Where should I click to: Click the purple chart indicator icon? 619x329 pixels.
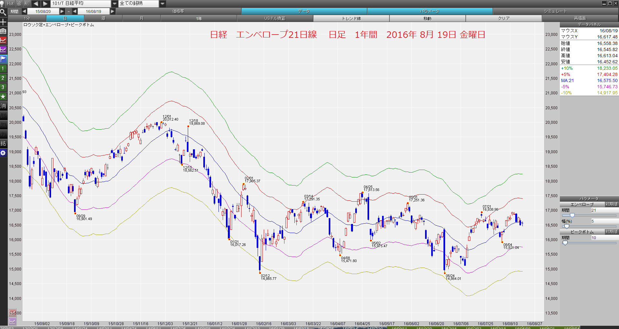(3, 50)
